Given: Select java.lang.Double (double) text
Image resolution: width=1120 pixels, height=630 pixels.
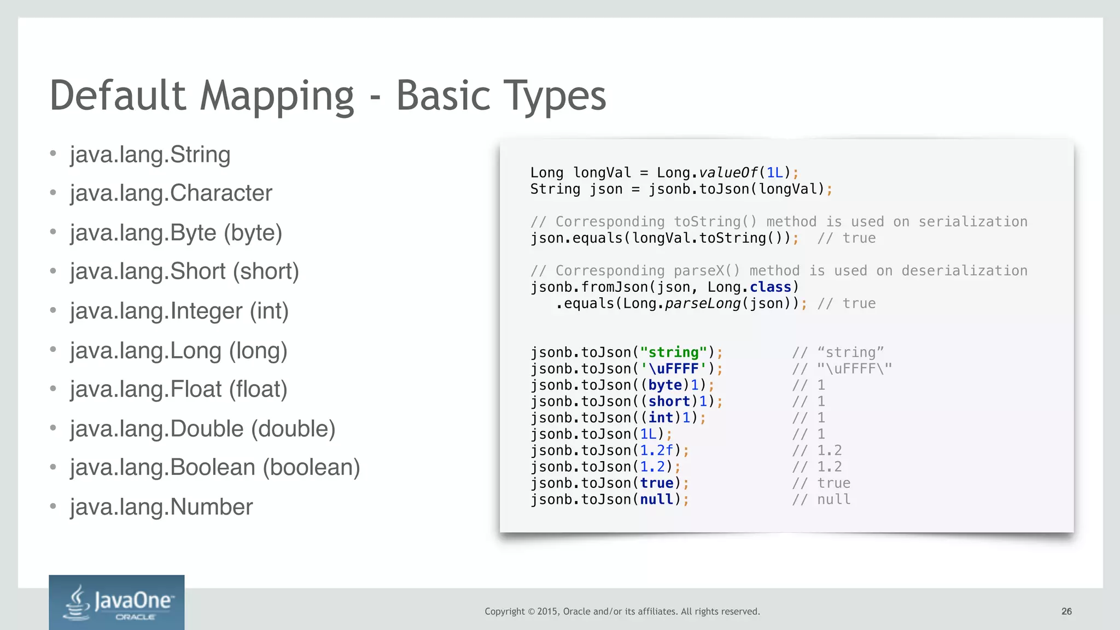Looking at the screenshot, I should [x=202, y=429].
